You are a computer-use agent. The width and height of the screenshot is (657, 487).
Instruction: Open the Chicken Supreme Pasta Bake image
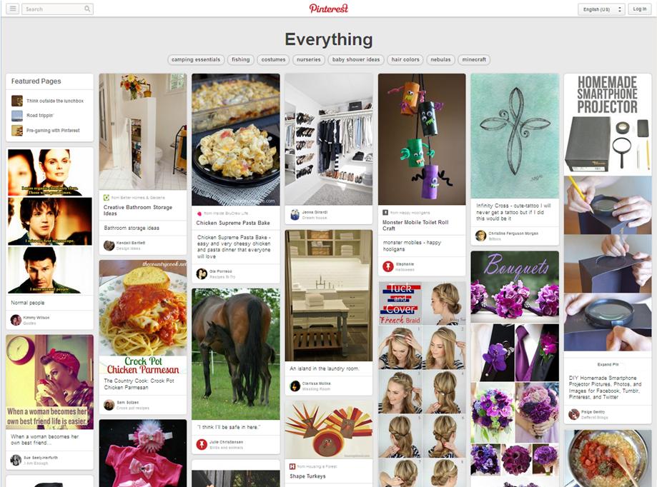coord(236,139)
